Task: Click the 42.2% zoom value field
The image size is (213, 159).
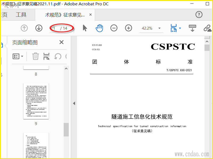Action: 147,28
